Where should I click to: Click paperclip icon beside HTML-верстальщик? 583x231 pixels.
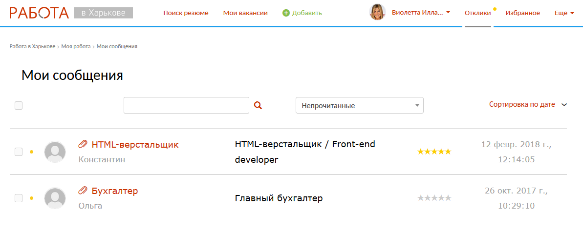pos(83,144)
